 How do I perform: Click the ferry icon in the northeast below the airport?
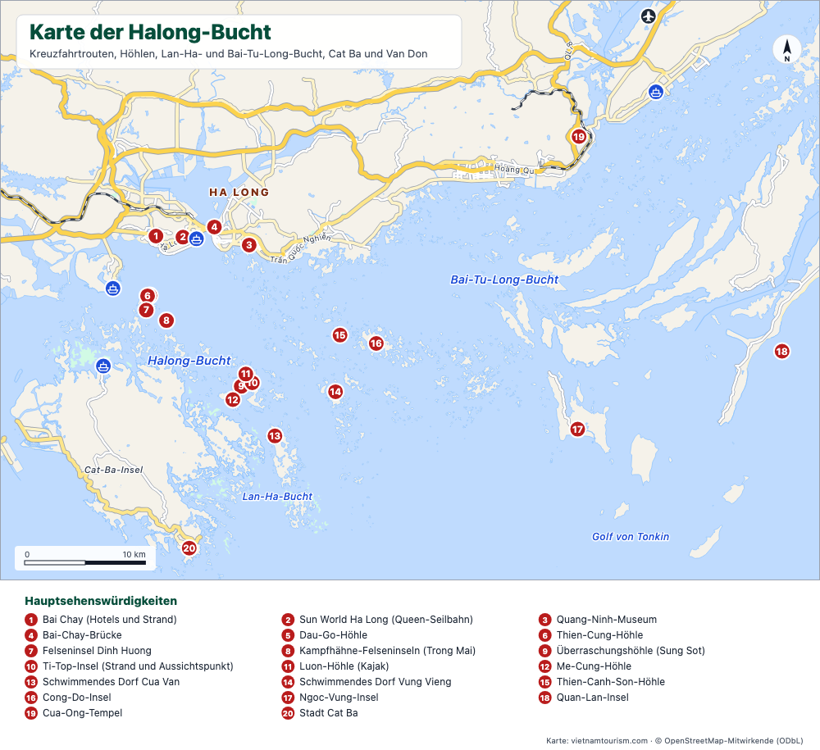(x=656, y=92)
